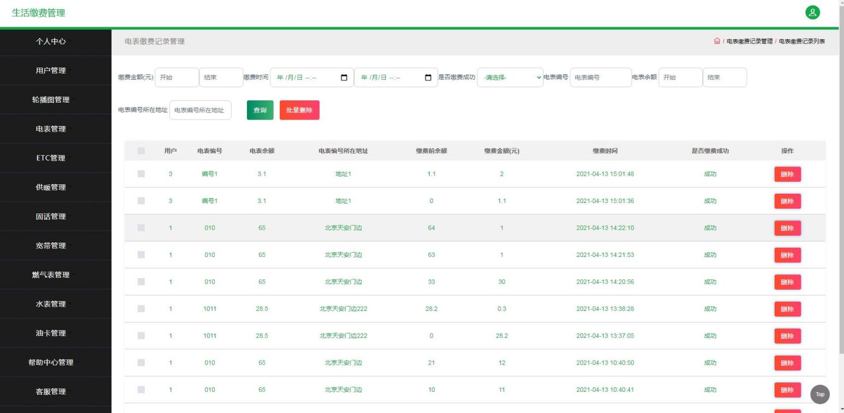Delete record dated 2021-04-13 13:37:05
This screenshot has height=413, width=844.
click(x=787, y=336)
